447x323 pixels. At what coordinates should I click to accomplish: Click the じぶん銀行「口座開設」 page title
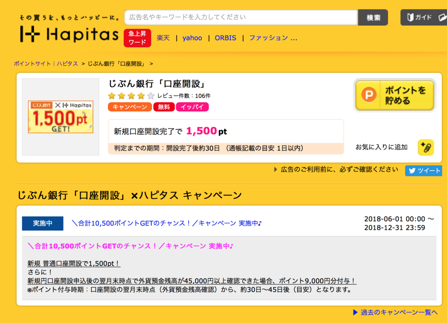coord(157,84)
